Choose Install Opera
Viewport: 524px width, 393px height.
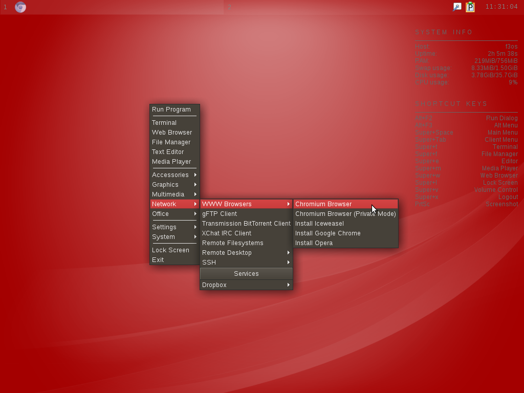345,243
